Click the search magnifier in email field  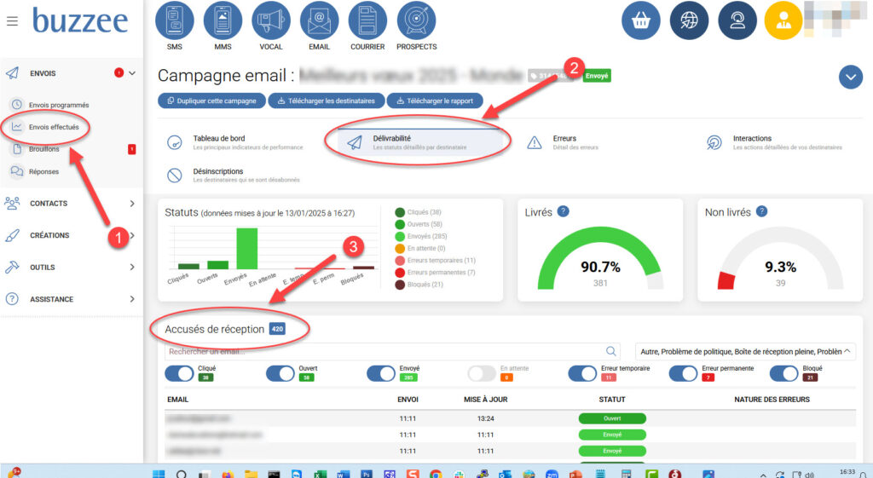coord(610,351)
